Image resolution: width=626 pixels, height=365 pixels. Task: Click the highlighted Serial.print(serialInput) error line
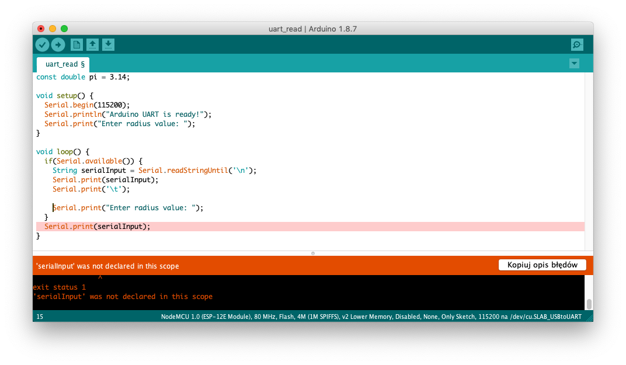coord(97,227)
